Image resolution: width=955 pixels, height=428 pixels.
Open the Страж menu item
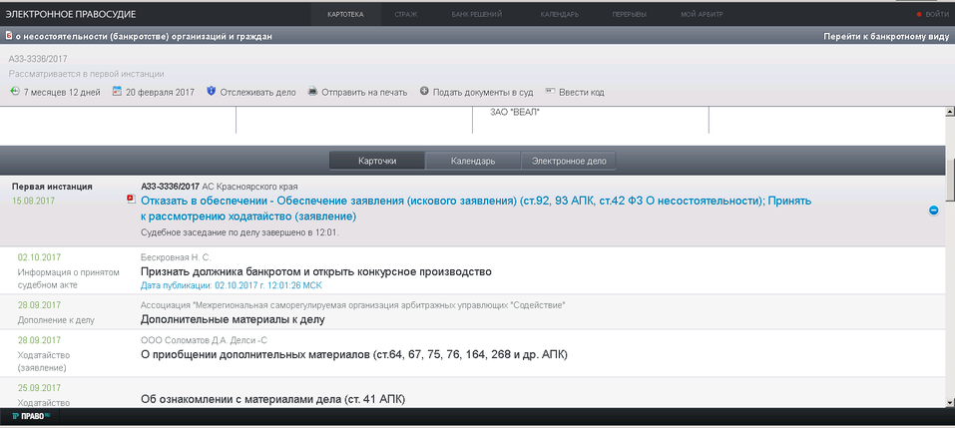pyautogui.click(x=405, y=15)
